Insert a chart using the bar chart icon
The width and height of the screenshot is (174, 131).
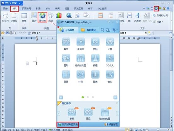tap(58, 15)
